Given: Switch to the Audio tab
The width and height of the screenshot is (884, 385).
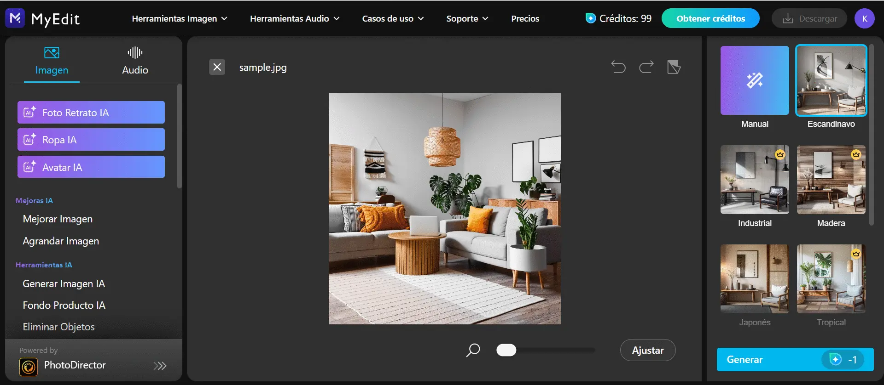Looking at the screenshot, I should [x=135, y=61].
